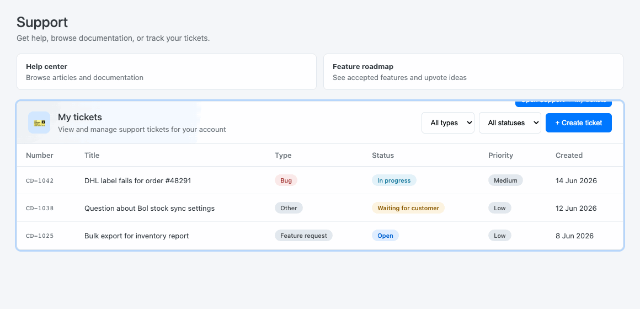The width and height of the screenshot is (640, 309).
Task: Click the Feature request type badge
Action: (x=303, y=236)
